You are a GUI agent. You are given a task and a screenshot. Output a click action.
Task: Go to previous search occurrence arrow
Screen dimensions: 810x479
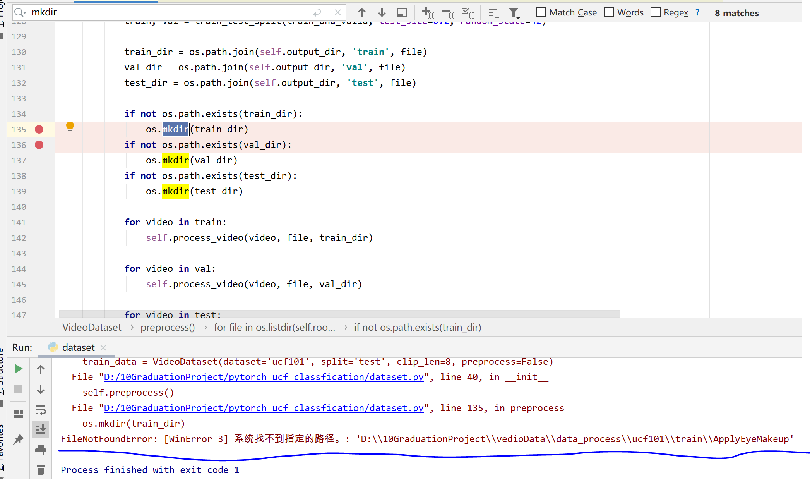tap(361, 13)
